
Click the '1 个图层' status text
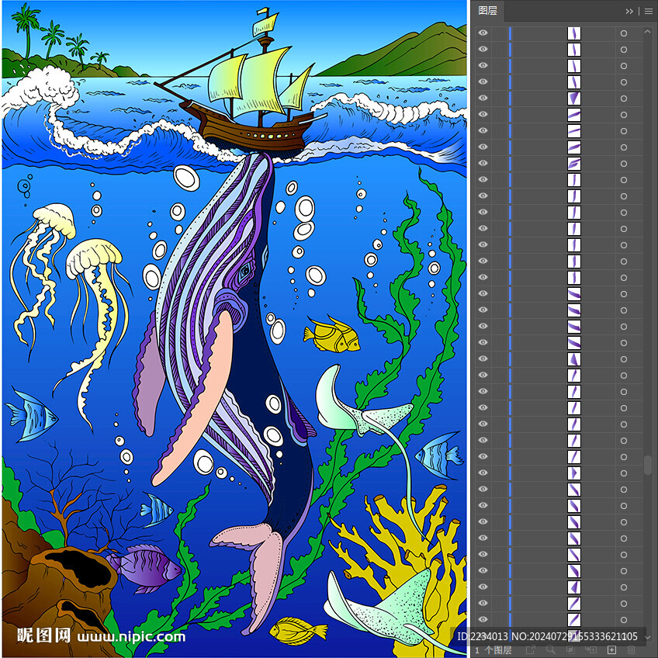[x=493, y=650]
